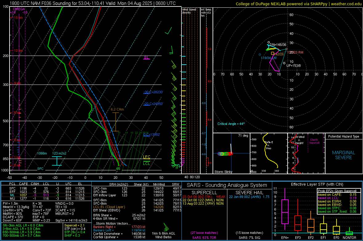Click the 'Effective Layer STP (with CIN)' heading
Viewport: 363px width, 241px height.
click(317, 184)
